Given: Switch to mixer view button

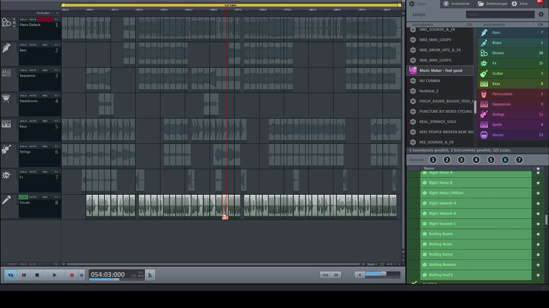Looking at the screenshot, I should pyautogui.click(x=325, y=275).
